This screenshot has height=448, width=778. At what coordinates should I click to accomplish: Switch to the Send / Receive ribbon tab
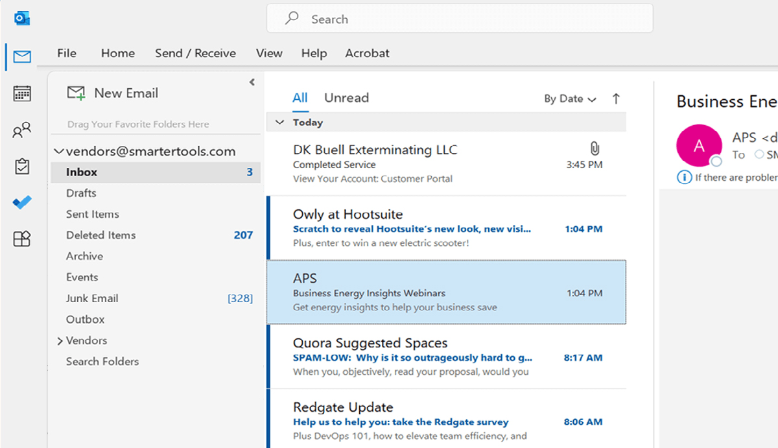coord(195,53)
